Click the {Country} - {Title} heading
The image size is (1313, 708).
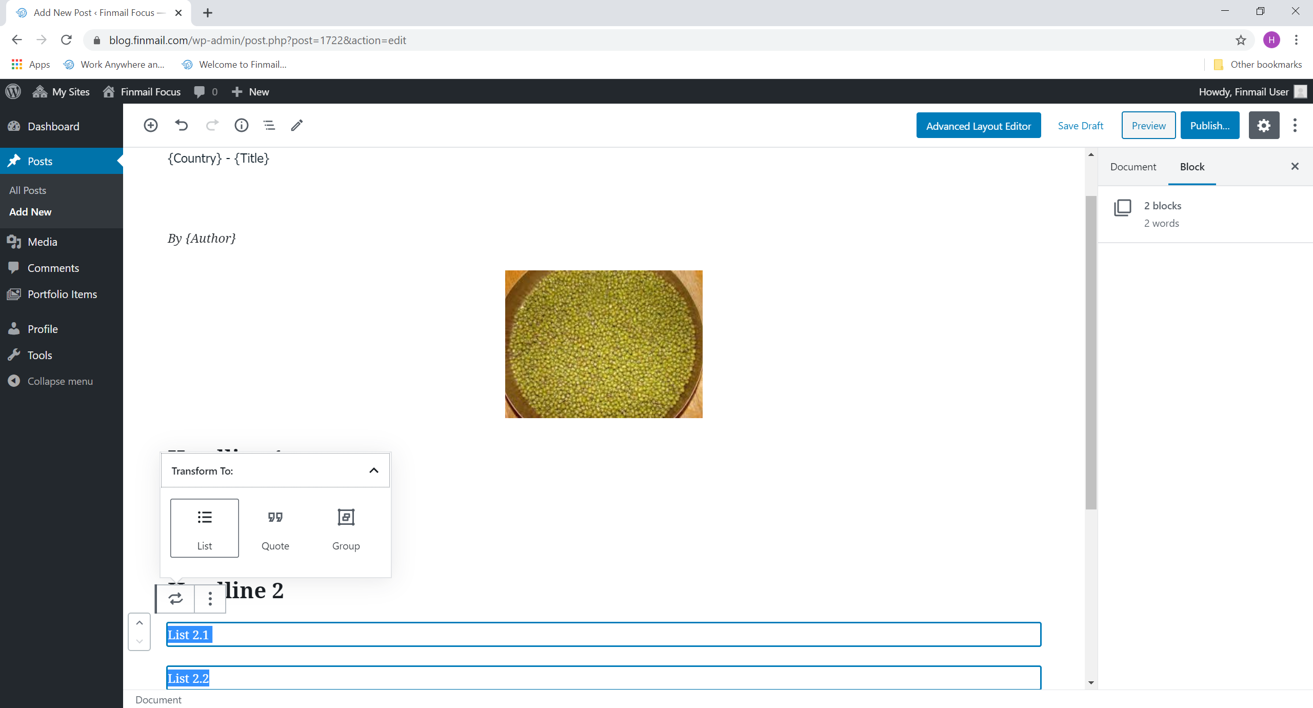(218, 159)
